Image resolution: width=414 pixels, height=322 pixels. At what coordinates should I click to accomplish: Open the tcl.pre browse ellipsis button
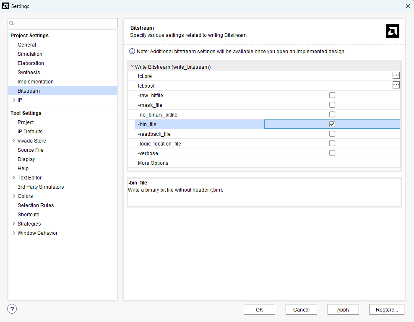pyautogui.click(x=396, y=75)
